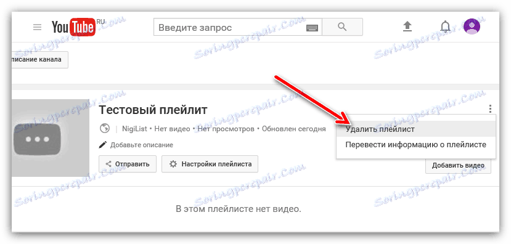Open the upload video arrow icon

point(407,26)
